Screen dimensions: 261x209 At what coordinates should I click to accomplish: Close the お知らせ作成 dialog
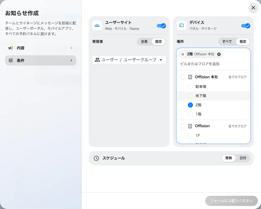pyautogui.click(x=253, y=8)
